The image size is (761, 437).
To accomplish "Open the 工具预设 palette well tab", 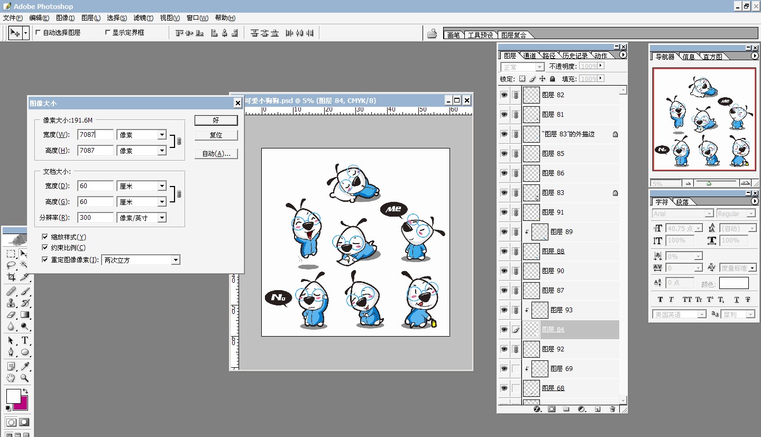I will click(x=480, y=35).
